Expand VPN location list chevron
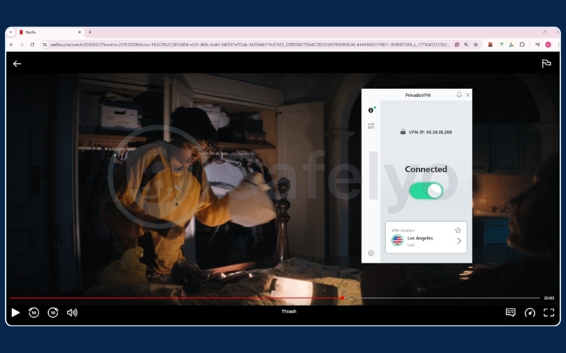 (458, 241)
